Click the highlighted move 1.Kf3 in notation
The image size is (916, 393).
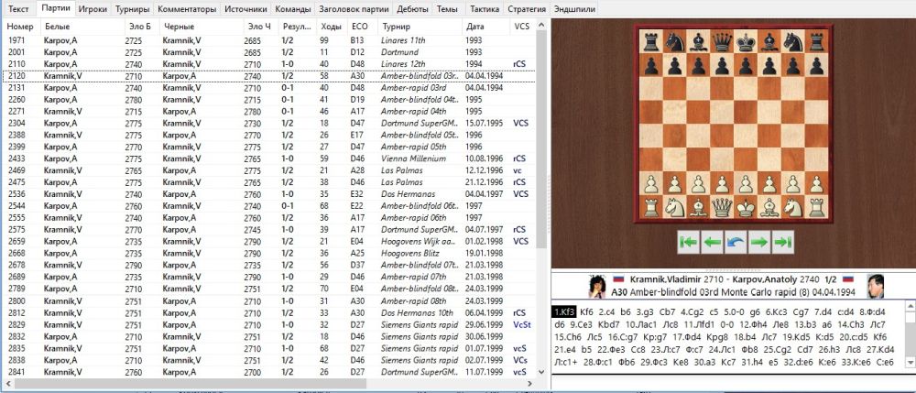point(565,312)
